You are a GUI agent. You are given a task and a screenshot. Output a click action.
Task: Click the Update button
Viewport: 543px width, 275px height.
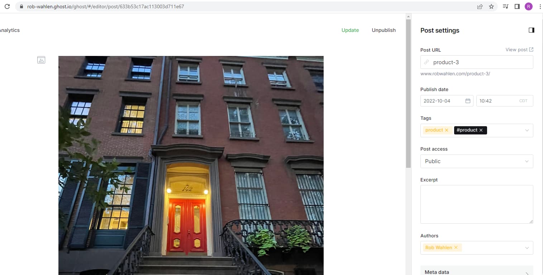(350, 30)
